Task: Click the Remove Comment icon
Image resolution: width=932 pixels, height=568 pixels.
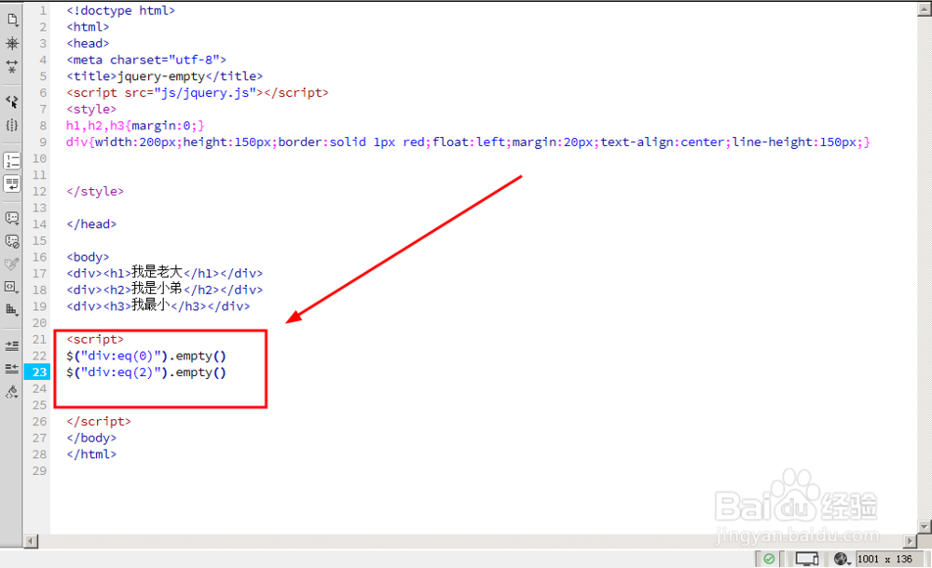Action: tap(12, 241)
